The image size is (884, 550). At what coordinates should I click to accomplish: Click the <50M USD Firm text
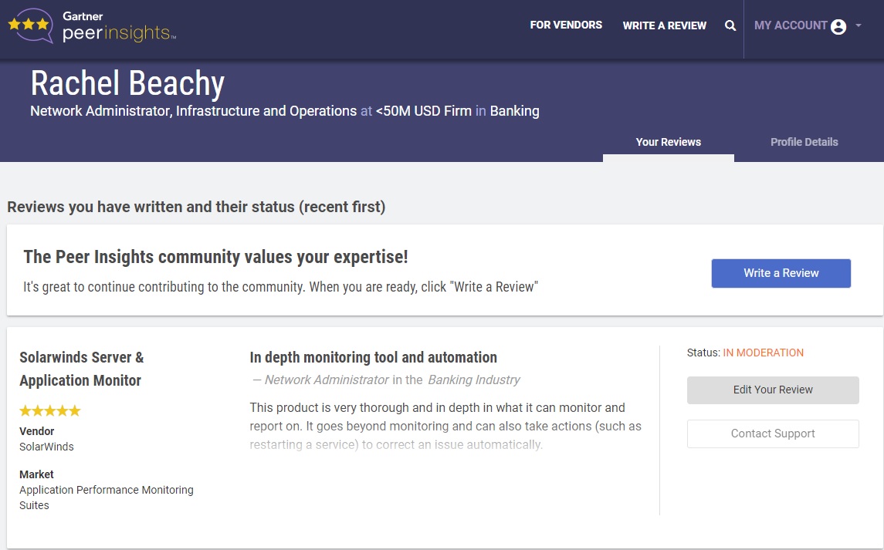click(x=423, y=111)
